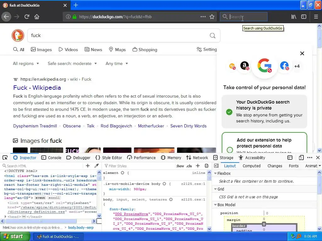This screenshot has height=241, width=322.
Task: Click the Windows start button
Action: coord(15,237)
